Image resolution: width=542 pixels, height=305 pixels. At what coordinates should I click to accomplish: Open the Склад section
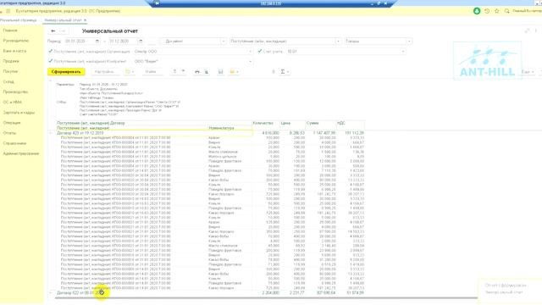(8, 82)
